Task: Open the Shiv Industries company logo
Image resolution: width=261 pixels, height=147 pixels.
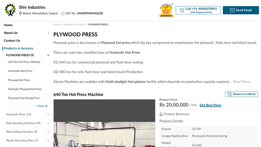Action: pyautogui.click(x=9, y=10)
